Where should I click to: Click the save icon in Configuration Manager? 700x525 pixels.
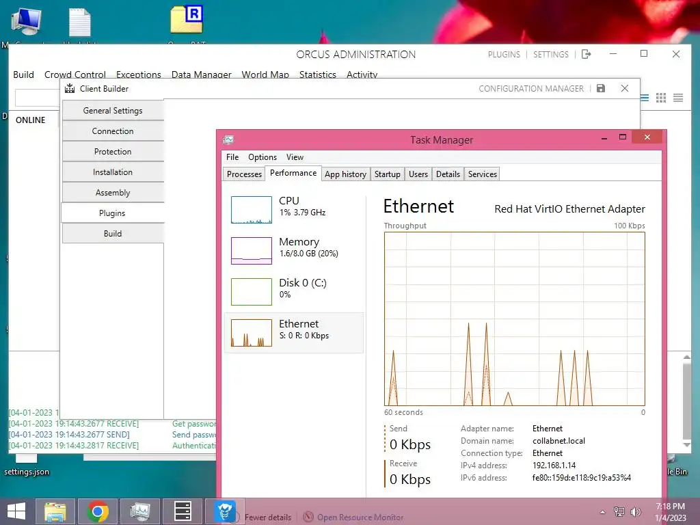tap(601, 88)
